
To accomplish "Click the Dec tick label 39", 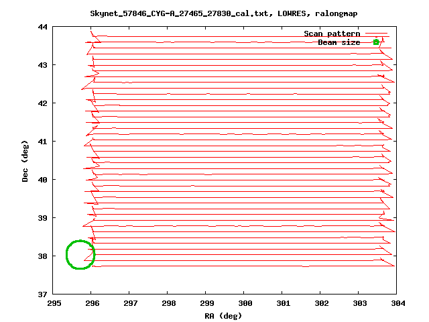I will 43,218.
